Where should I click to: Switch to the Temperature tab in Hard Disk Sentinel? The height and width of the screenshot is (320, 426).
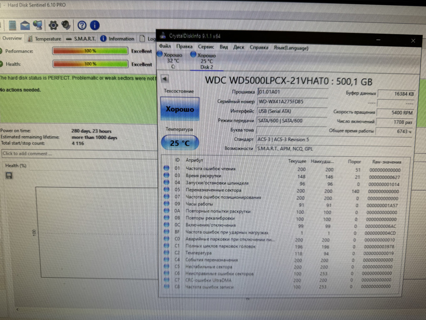(45, 39)
